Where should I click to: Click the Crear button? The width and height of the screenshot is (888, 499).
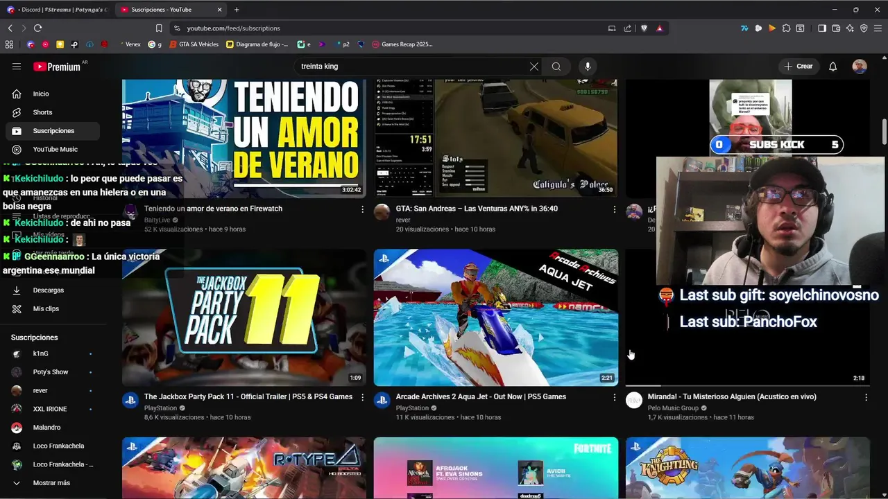click(798, 67)
